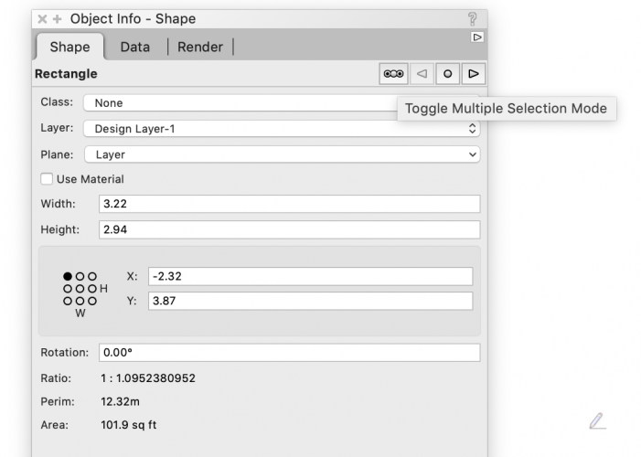Open the Layer dropdown showing Design Layer-1
The image size is (641, 457).
(x=281, y=129)
